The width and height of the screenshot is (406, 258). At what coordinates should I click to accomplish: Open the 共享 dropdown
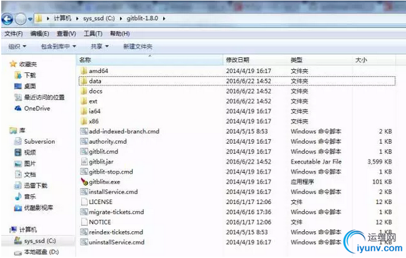coord(99,46)
